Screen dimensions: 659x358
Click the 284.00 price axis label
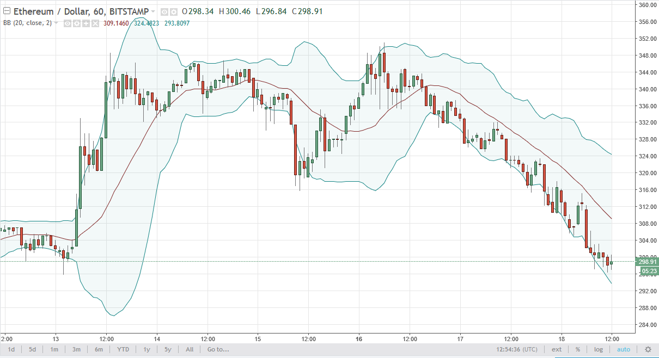click(647, 325)
